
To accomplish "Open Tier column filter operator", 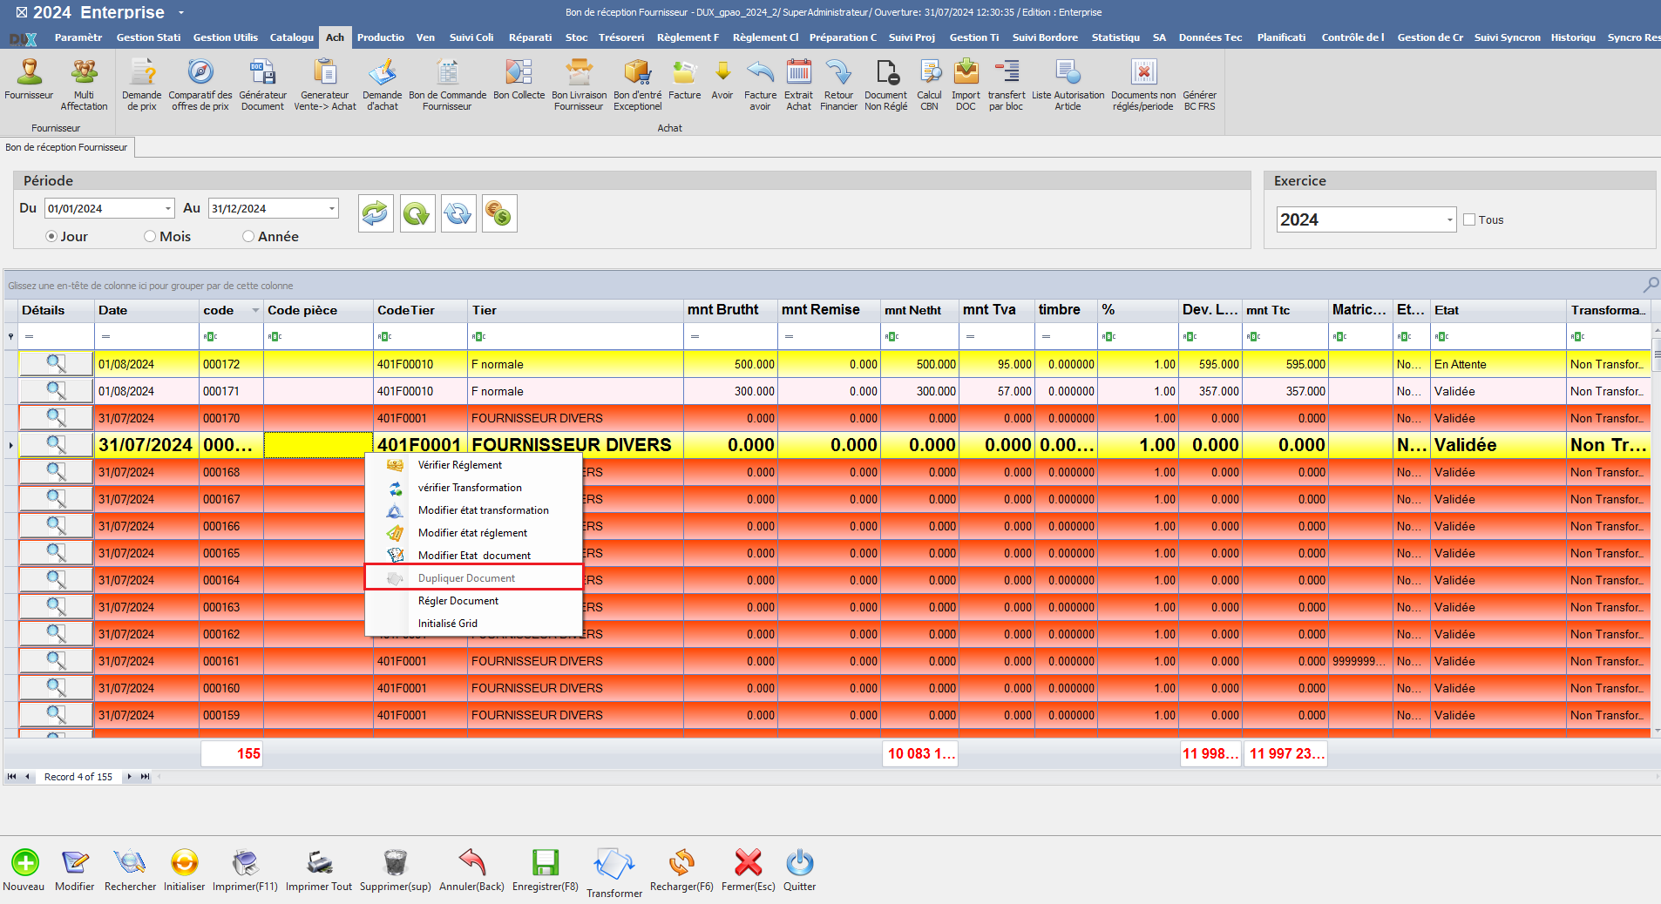I will click(478, 336).
